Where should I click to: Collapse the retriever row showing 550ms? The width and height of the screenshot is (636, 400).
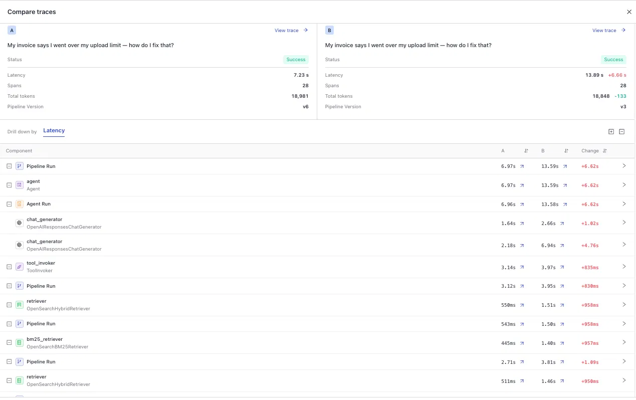9,305
